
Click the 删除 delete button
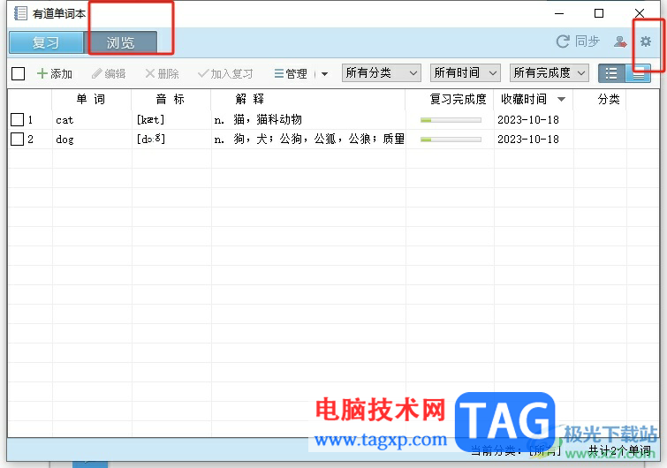pyautogui.click(x=162, y=73)
